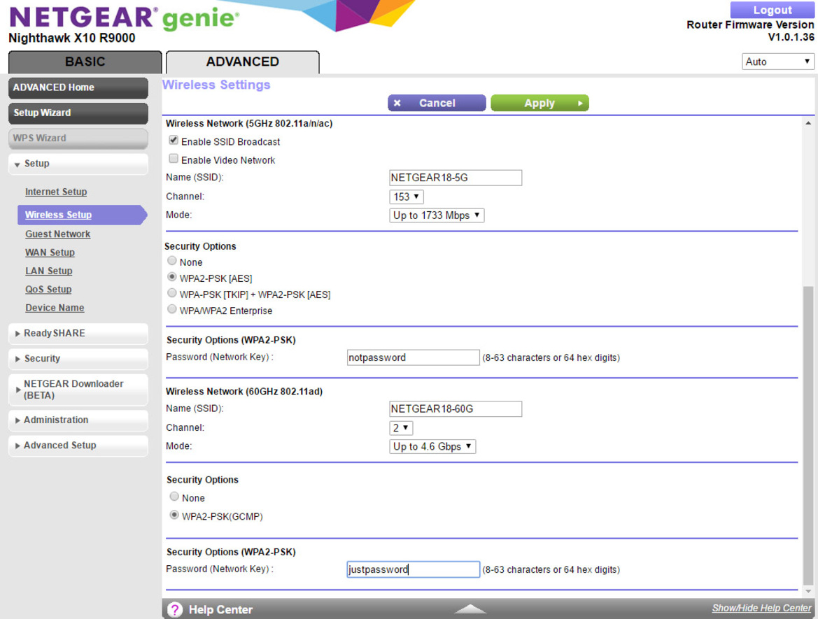The width and height of the screenshot is (818, 619).
Task: Click the NETGEAR genie logo
Action: (x=124, y=17)
